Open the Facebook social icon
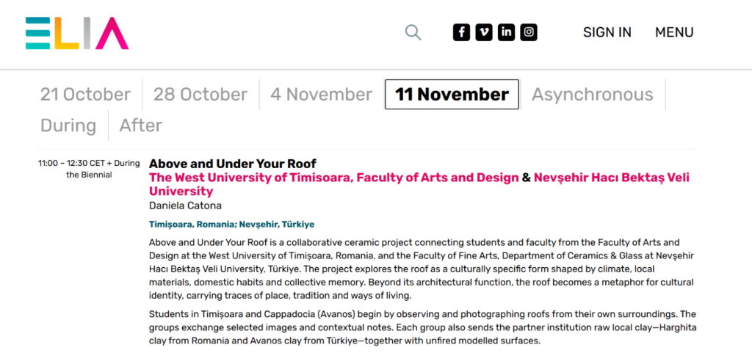Screen dimensions: 752x353 (461, 32)
